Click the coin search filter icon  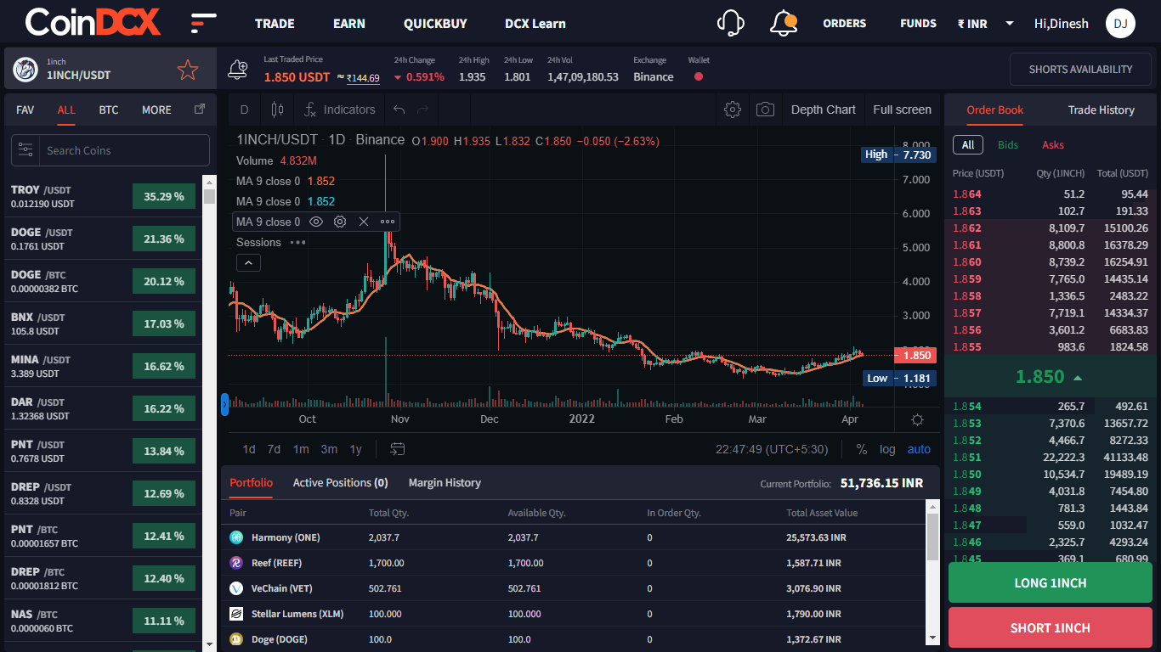[x=25, y=150]
